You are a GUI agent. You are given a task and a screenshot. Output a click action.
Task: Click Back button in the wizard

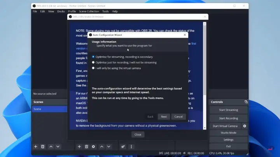pyautogui.click(x=150, y=117)
